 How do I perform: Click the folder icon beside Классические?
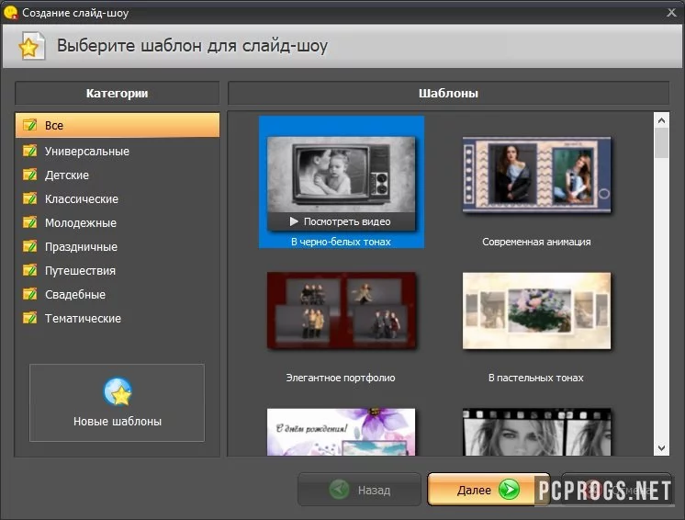pyautogui.click(x=29, y=198)
